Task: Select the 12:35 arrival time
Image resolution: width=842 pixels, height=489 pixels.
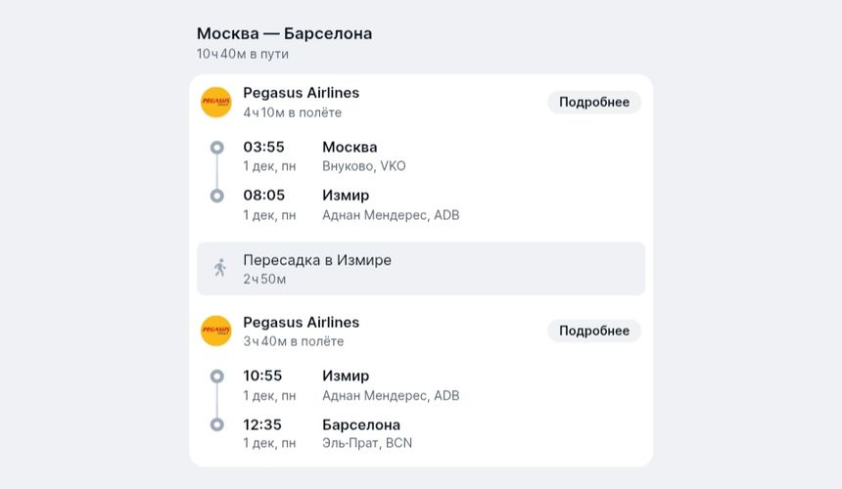Action: pyautogui.click(x=263, y=424)
